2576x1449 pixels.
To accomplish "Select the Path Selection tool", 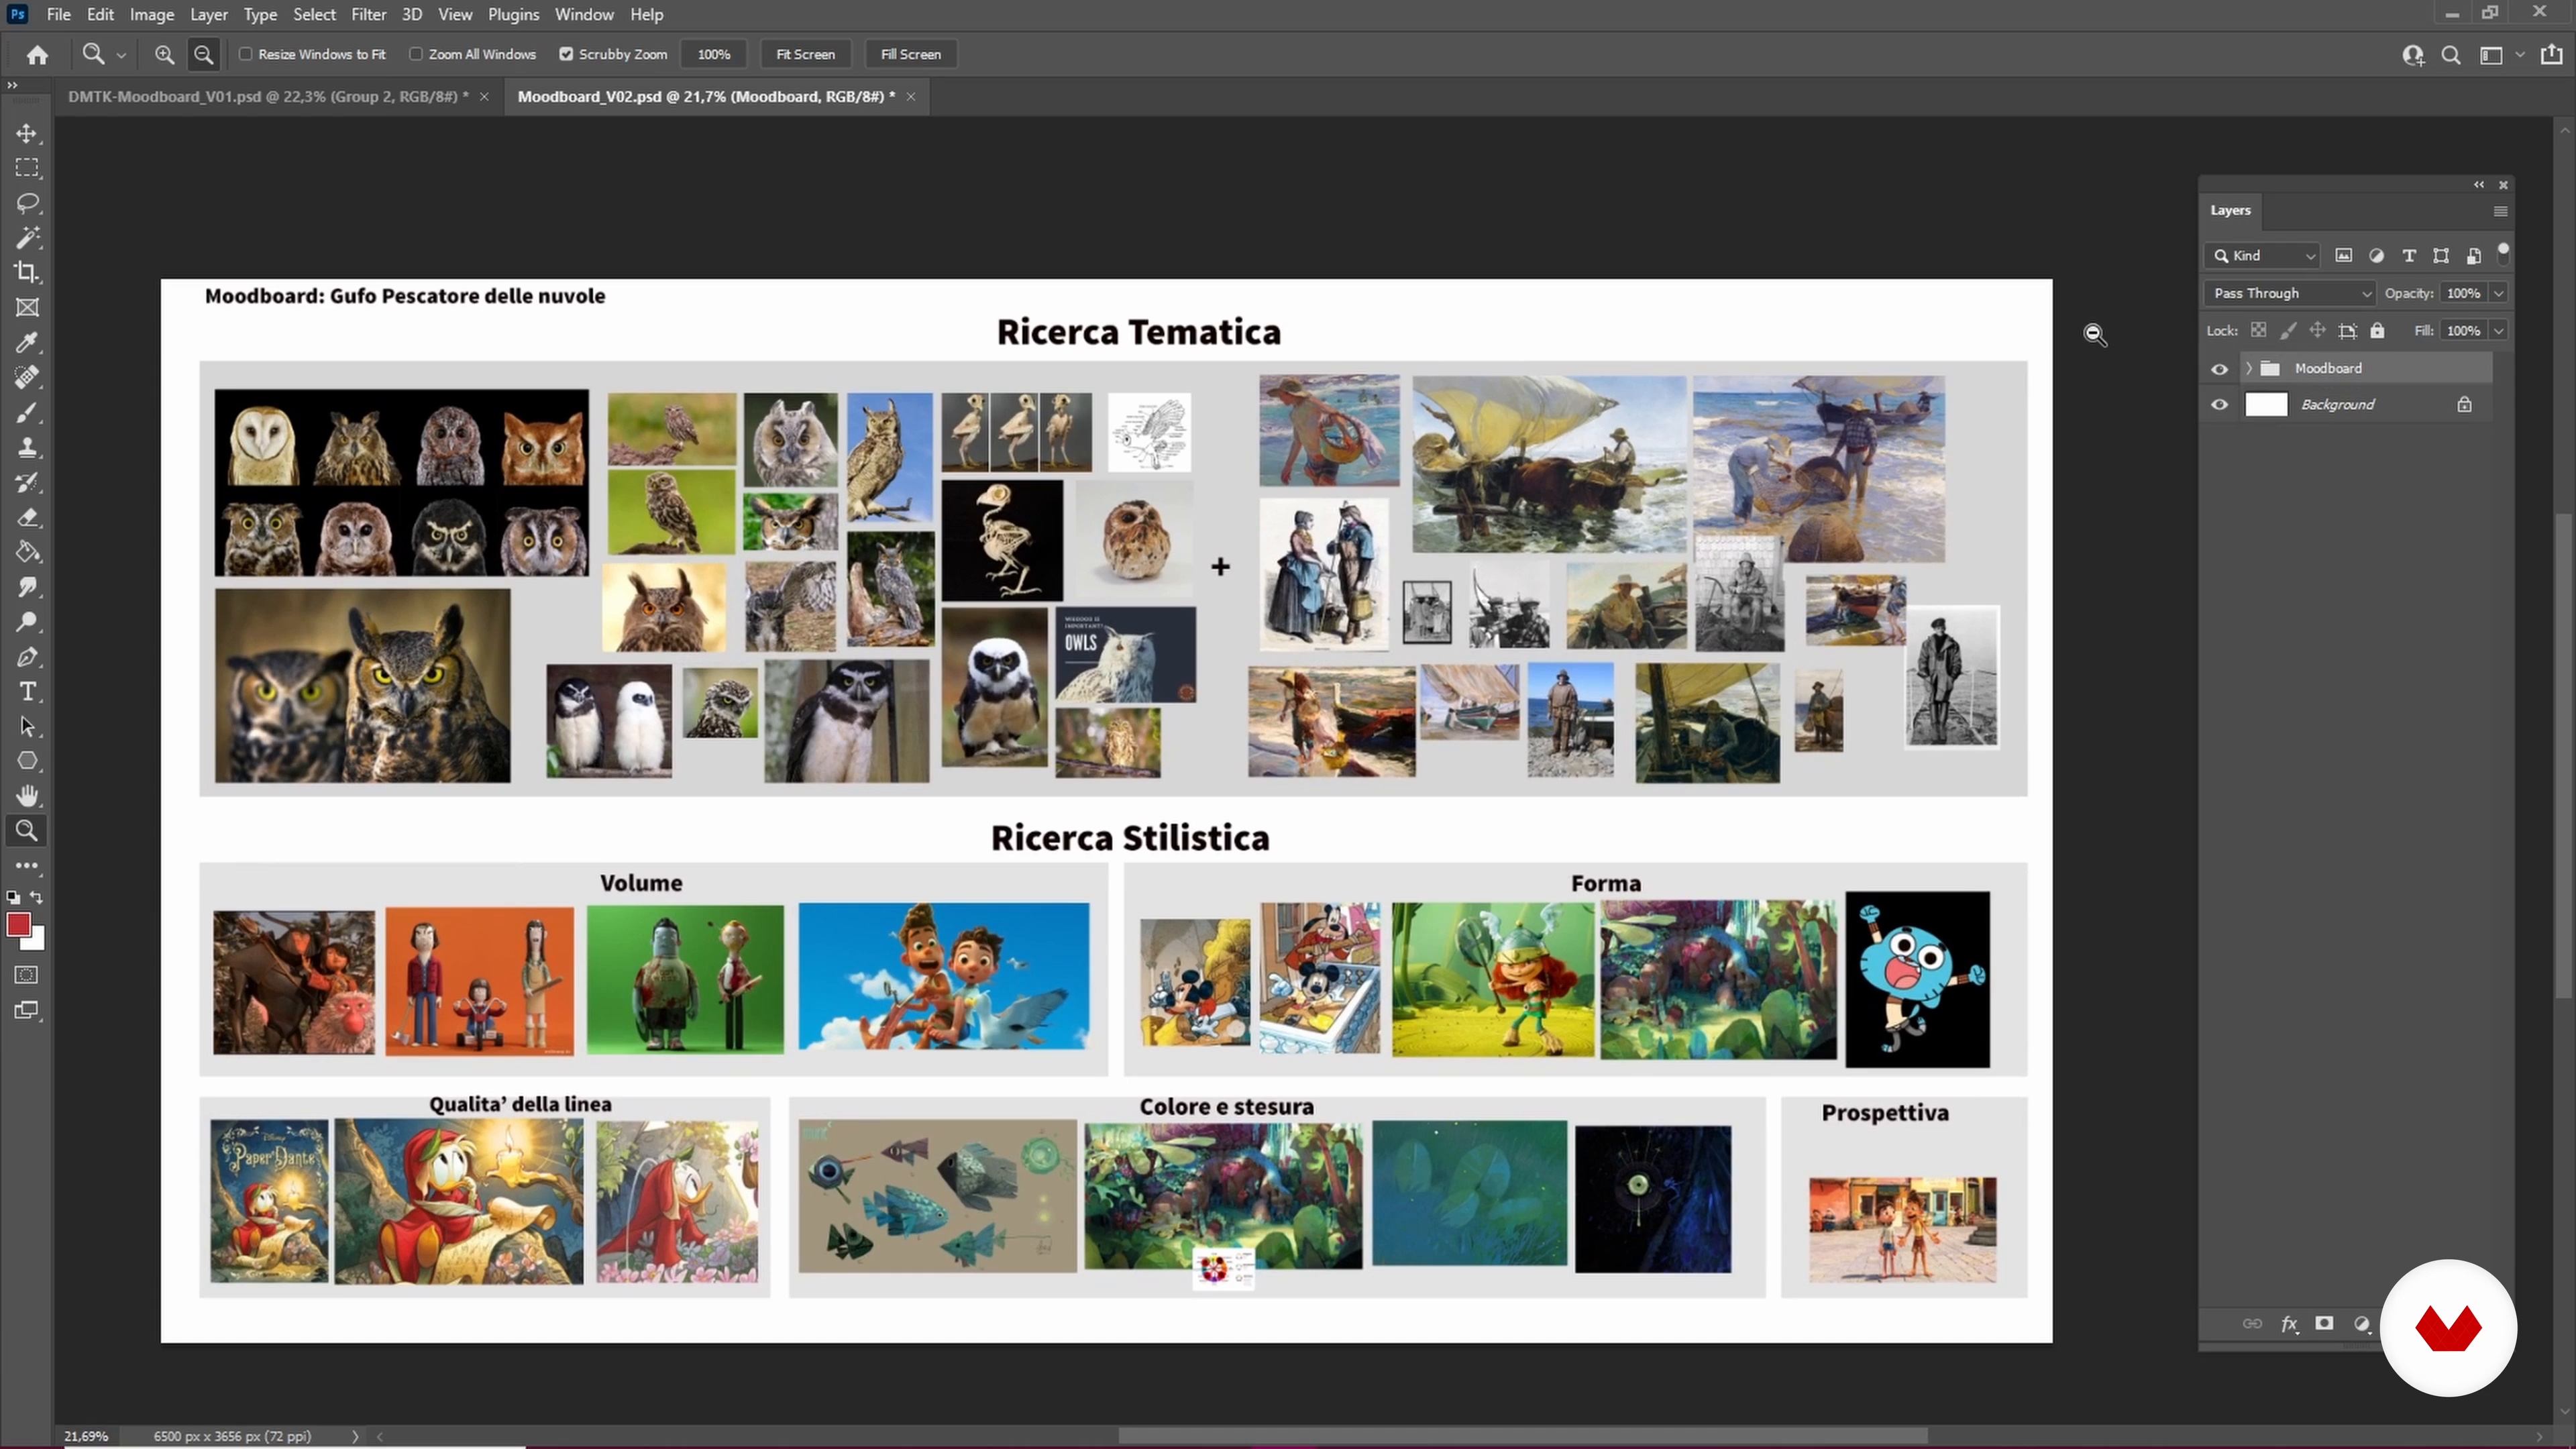I will [x=27, y=726].
